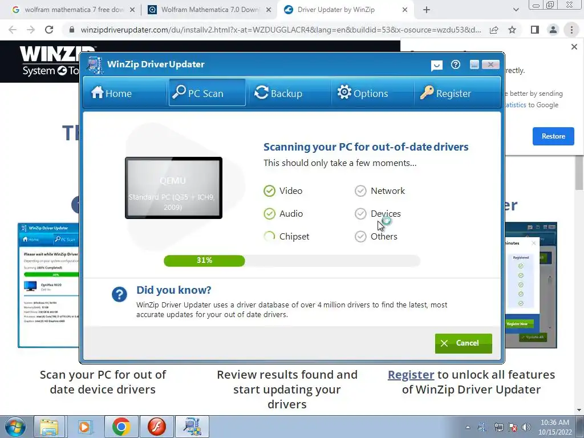Click the taskbar clock 10:36 AM
The width and height of the screenshot is (584, 438).
555,427
